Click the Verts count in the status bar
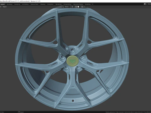The width and height of the screenshot is (151, 113). pos(129,112)
